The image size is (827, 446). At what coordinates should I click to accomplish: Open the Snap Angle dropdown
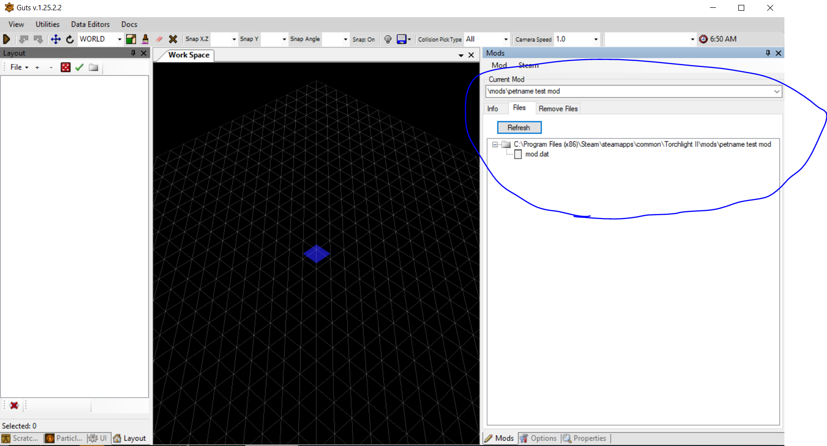(346, 39)
